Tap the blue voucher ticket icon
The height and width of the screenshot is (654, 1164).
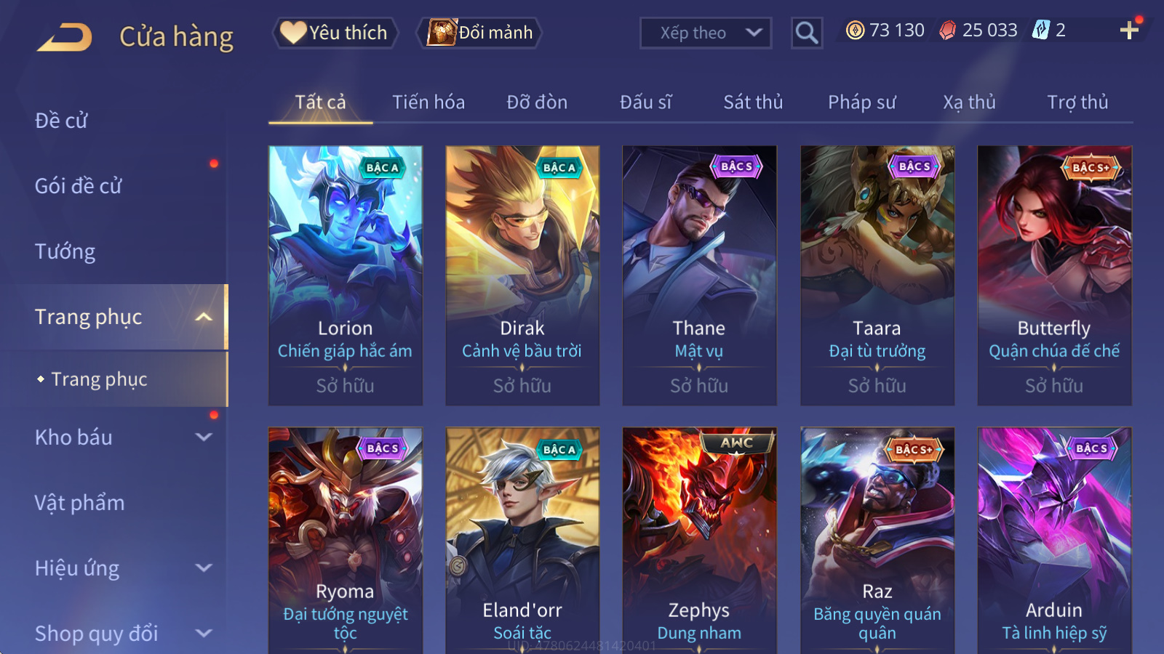click(1041, 30)
